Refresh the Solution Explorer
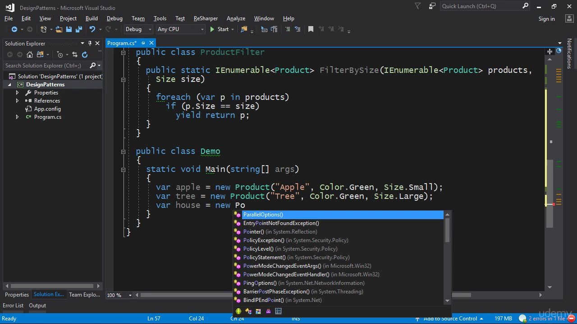This screenshot has width=577, height=324. coord(85,54)
